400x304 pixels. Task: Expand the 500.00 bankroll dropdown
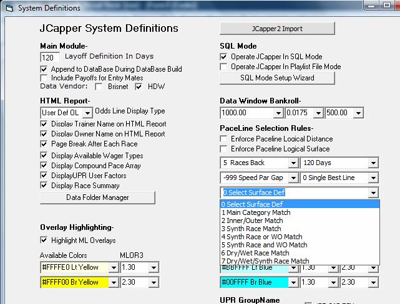click(x=358, y=113)
